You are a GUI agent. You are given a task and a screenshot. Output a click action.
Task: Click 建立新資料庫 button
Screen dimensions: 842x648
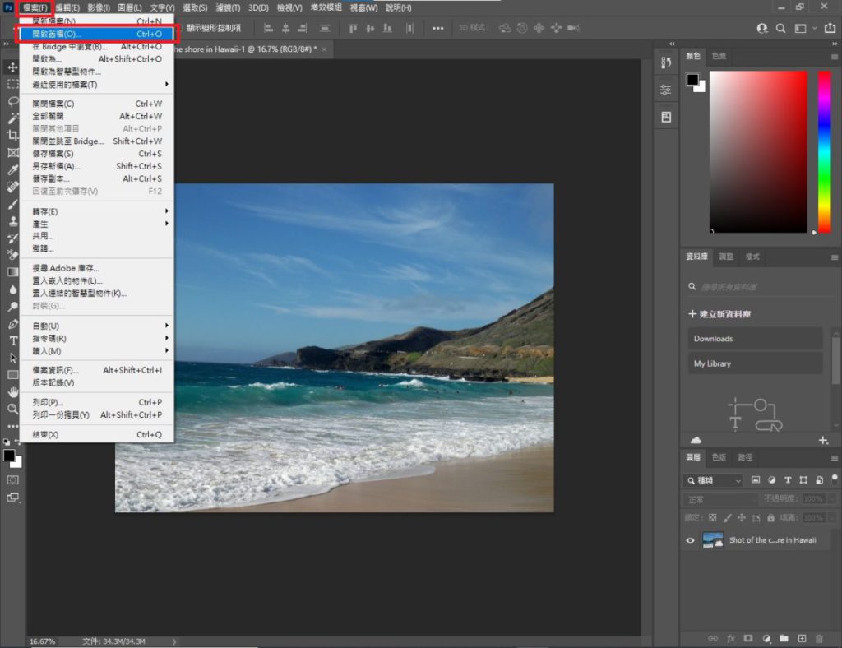pos(719,314)
